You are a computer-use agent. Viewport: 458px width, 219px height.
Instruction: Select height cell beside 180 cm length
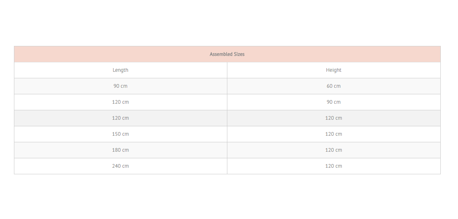tap(334, 150)
